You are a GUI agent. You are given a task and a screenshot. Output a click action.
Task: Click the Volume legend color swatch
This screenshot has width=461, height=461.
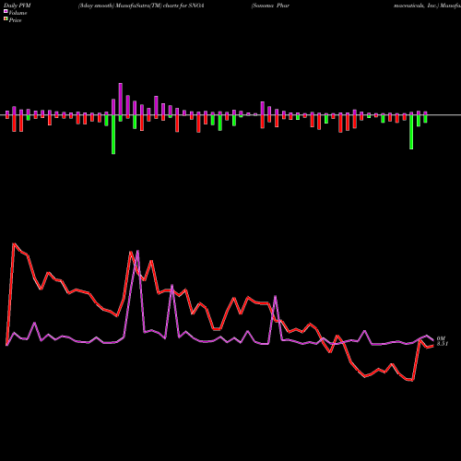6,11
